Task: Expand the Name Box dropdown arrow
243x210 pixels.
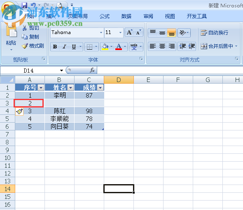Action: pos(61,71)
